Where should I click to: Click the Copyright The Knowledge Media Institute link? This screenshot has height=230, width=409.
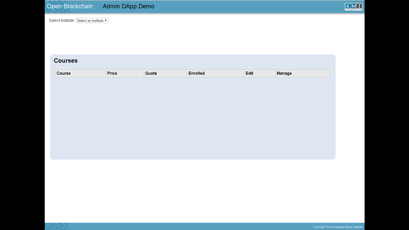(x=338, y=227)
